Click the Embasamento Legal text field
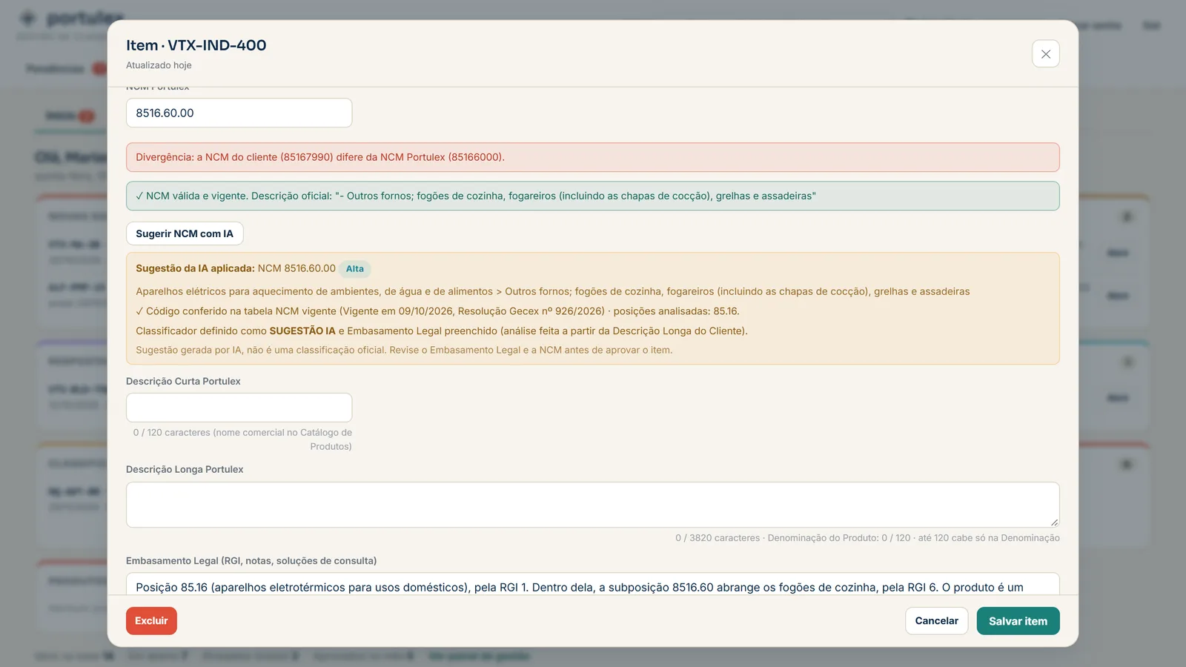The width and height of the screenshot is (1186, 667). (x=592, y=584)
